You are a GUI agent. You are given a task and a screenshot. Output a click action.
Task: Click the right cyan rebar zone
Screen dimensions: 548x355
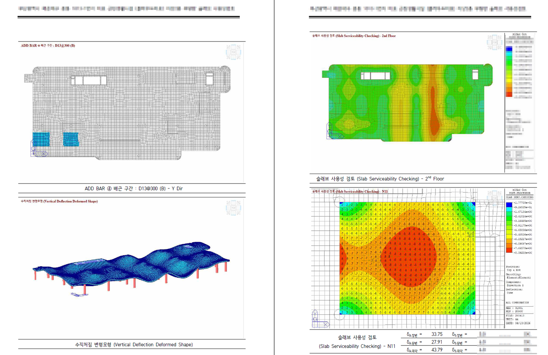(71, 139)
